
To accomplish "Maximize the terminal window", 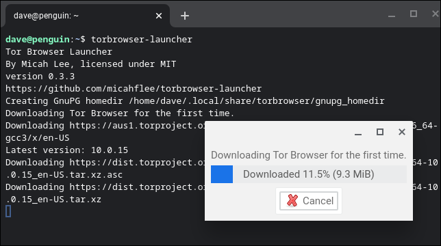I will pos(414,14).
